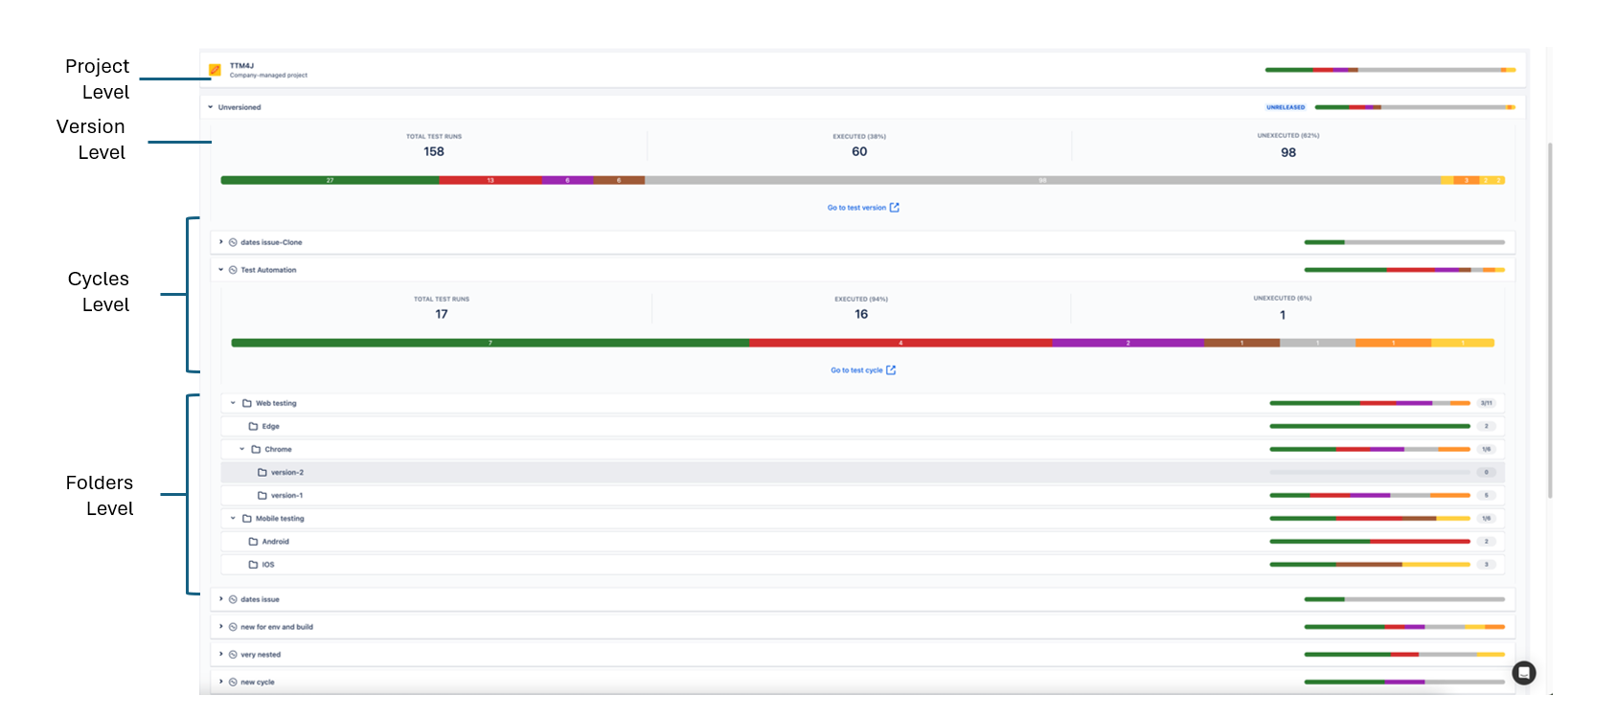Click the TTM4J project-level progress bar

pyautogui.click(x=1391, y=70)
